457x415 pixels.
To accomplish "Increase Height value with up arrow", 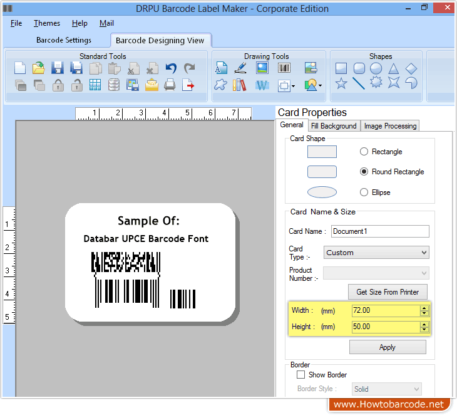I will pyautogui.click(x=424, y=325).
